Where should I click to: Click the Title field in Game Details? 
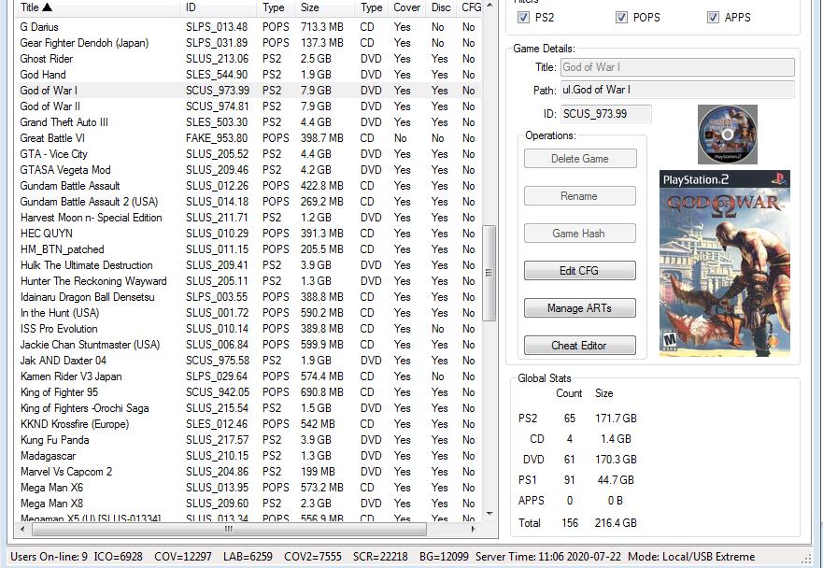[x=677, y=67]
